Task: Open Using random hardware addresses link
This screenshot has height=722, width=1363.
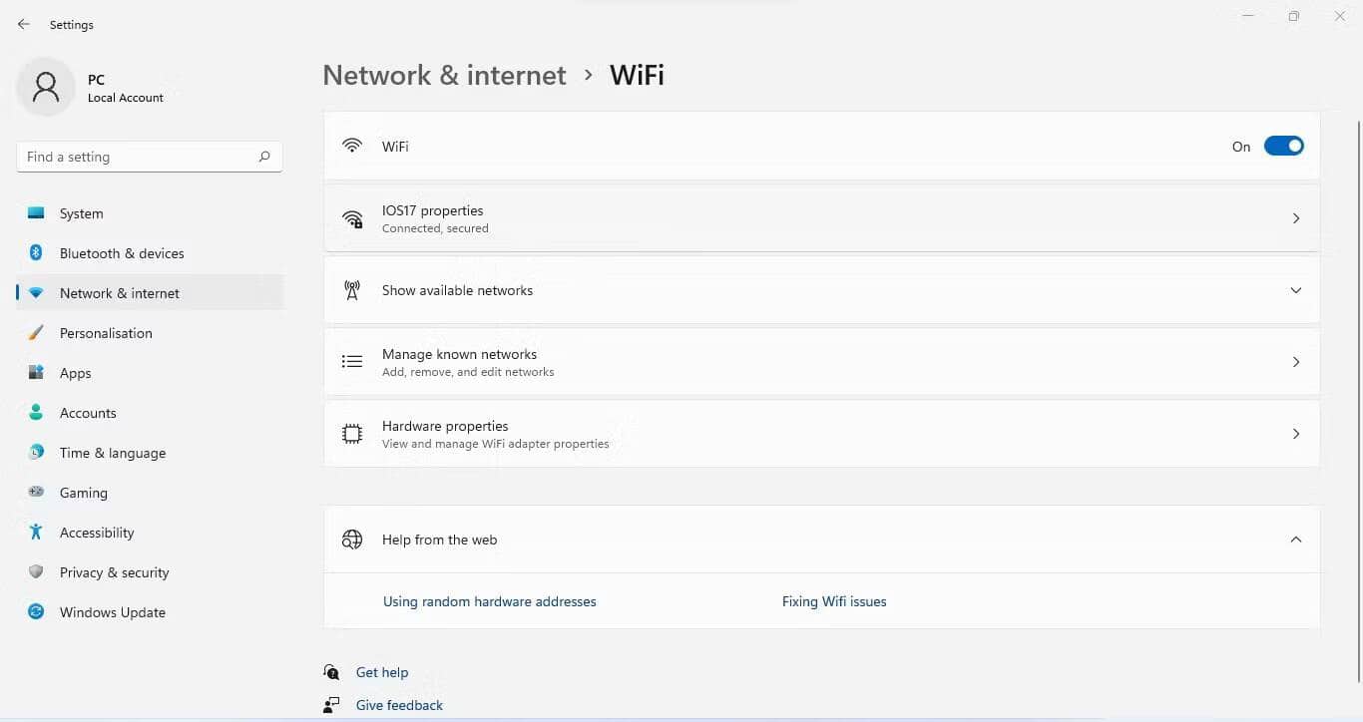Action: tap(490, 601)
